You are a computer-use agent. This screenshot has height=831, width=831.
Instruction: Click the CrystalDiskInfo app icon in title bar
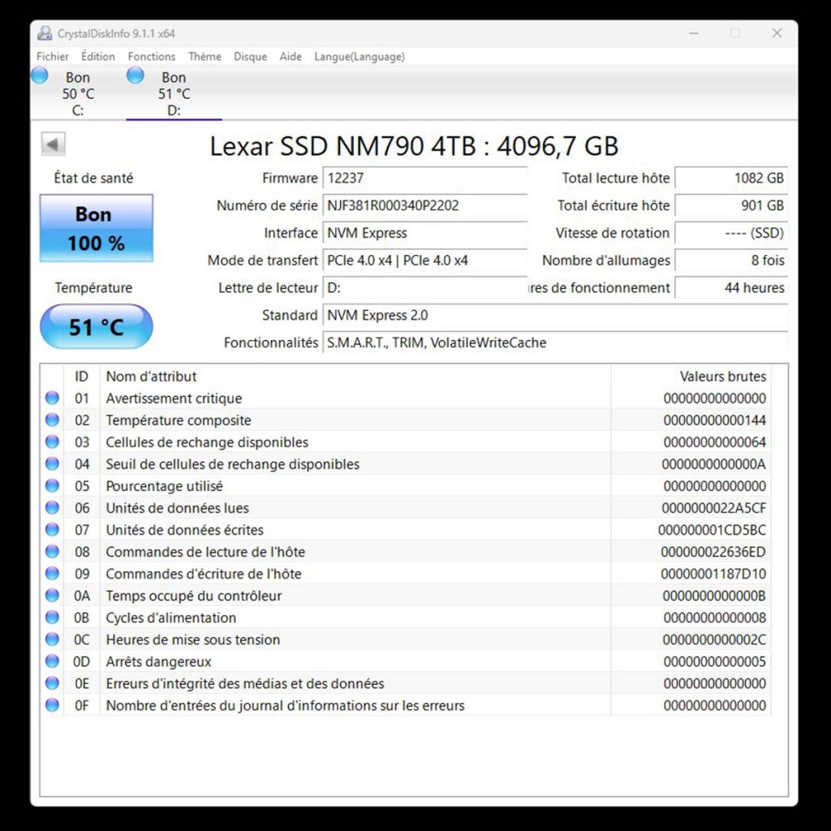45,33
